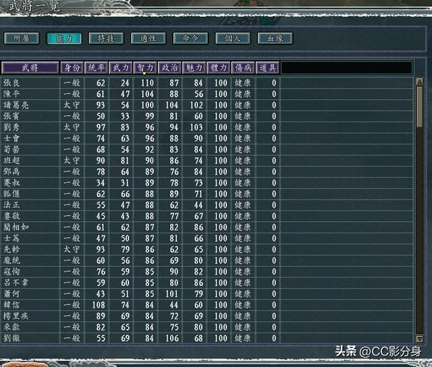
Task: Click 張良's 智力 value 110
Action: (x=147, y=83)
